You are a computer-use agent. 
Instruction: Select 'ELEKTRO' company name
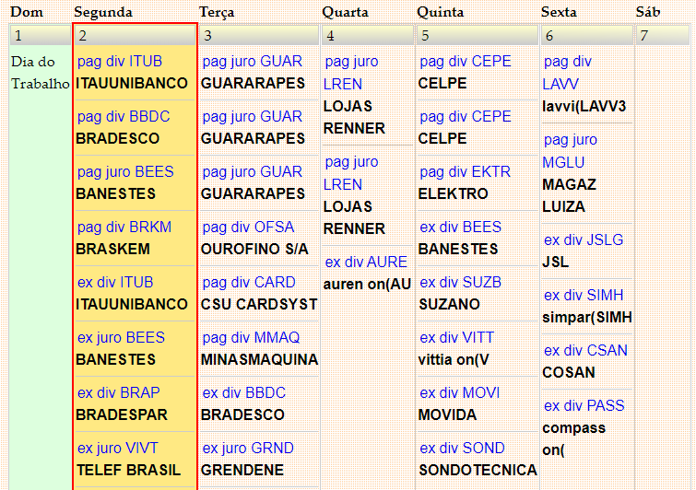point(454,193)
